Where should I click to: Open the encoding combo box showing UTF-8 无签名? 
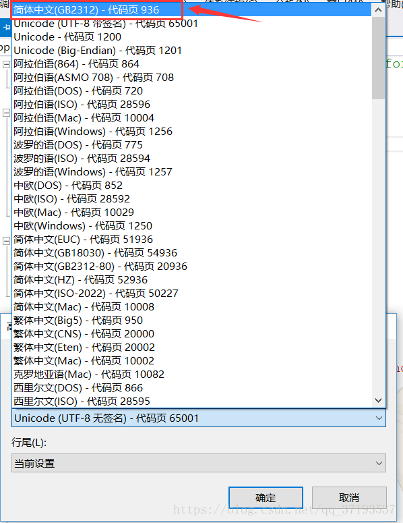pyautogui.click(x=199, y=418)
